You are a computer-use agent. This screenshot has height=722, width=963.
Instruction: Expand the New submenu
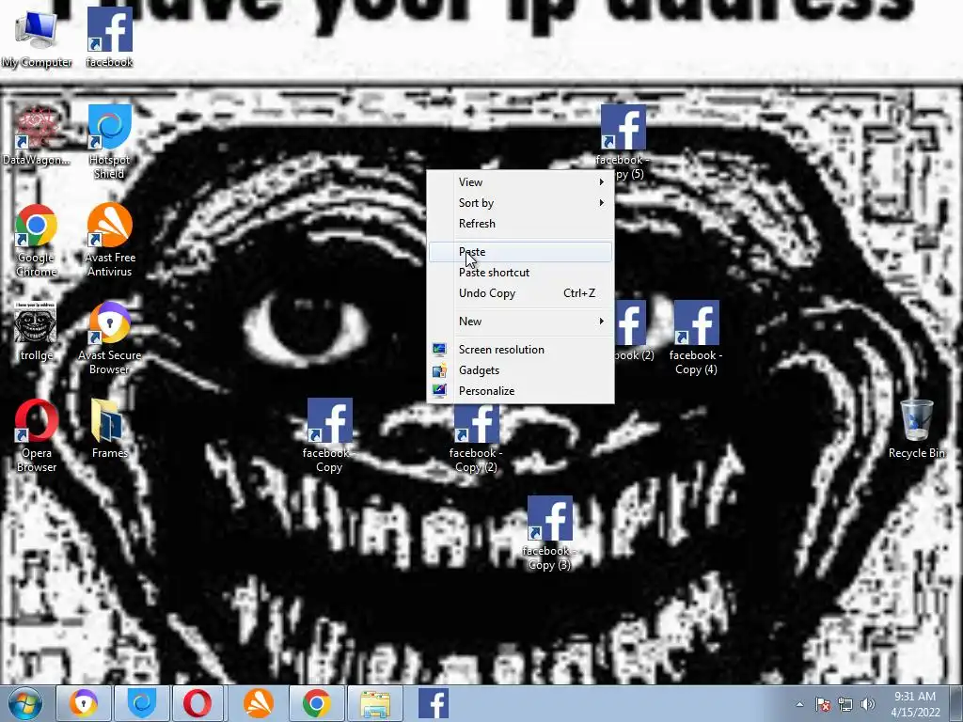click(x=520, y=322)
